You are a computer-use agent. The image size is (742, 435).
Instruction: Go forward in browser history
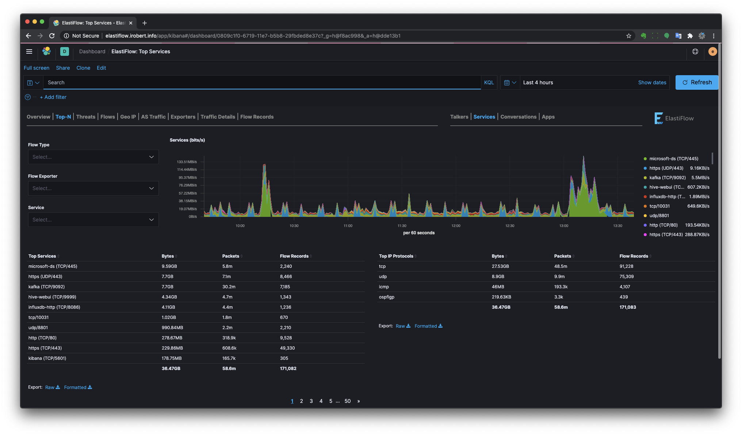coord(40,36)
